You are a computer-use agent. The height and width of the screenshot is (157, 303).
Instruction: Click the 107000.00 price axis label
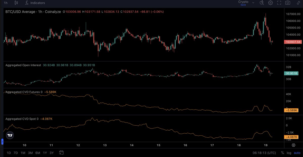pyautogui.click(x=293, y=14)
